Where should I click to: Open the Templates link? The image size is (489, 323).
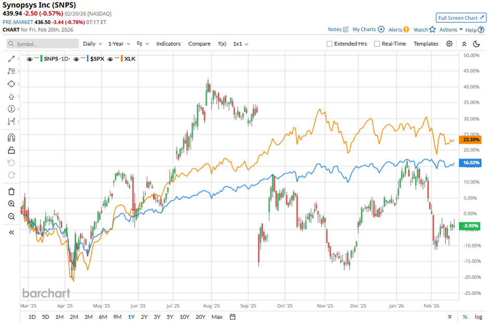point(426,44)
